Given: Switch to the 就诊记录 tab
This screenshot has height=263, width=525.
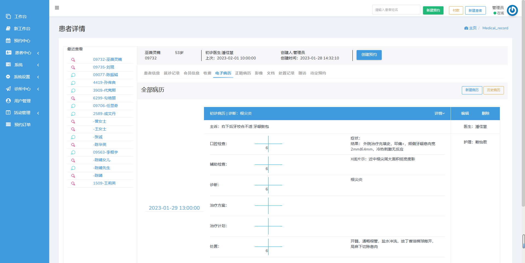Looking at the screenshot, I should click(x=172, y=73).
